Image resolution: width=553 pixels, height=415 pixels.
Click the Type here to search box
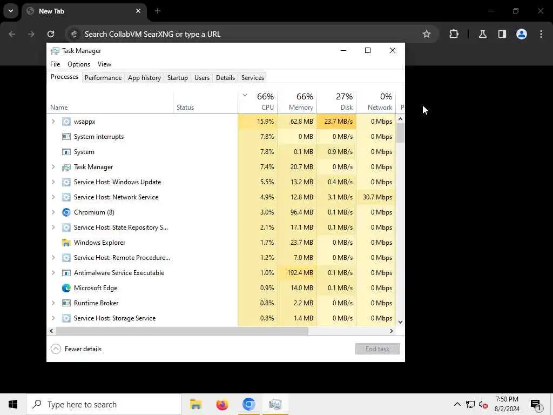104,404
